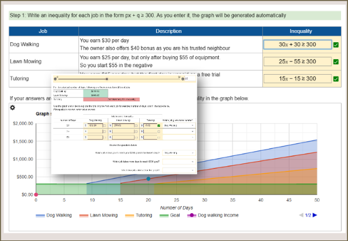Click green check beside first-row Tutoring income
This screenshot has width=348, height=241.
(x=159, y=126)
